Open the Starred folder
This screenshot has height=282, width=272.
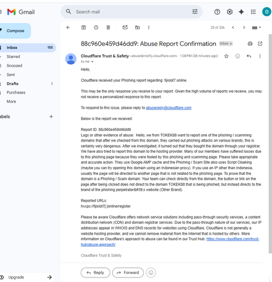coord(13,56)
